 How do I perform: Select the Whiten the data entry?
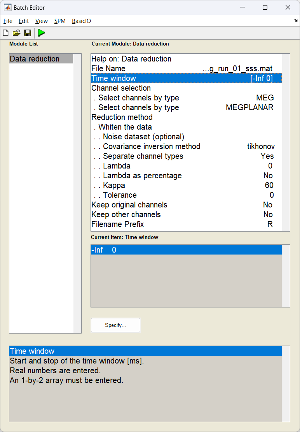[x=186, y=127]
